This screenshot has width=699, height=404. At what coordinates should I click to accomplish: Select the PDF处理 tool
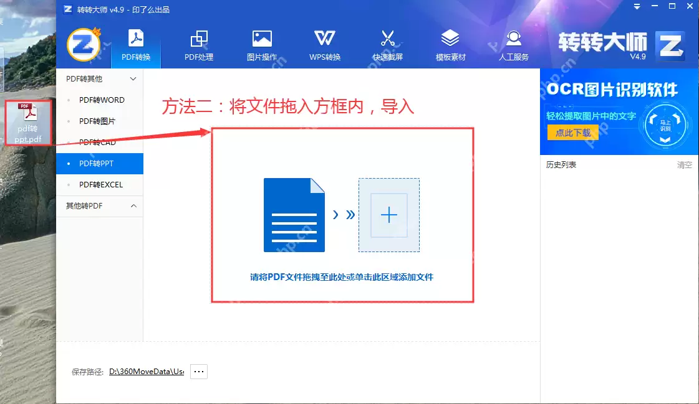click(x=200, y=44)
